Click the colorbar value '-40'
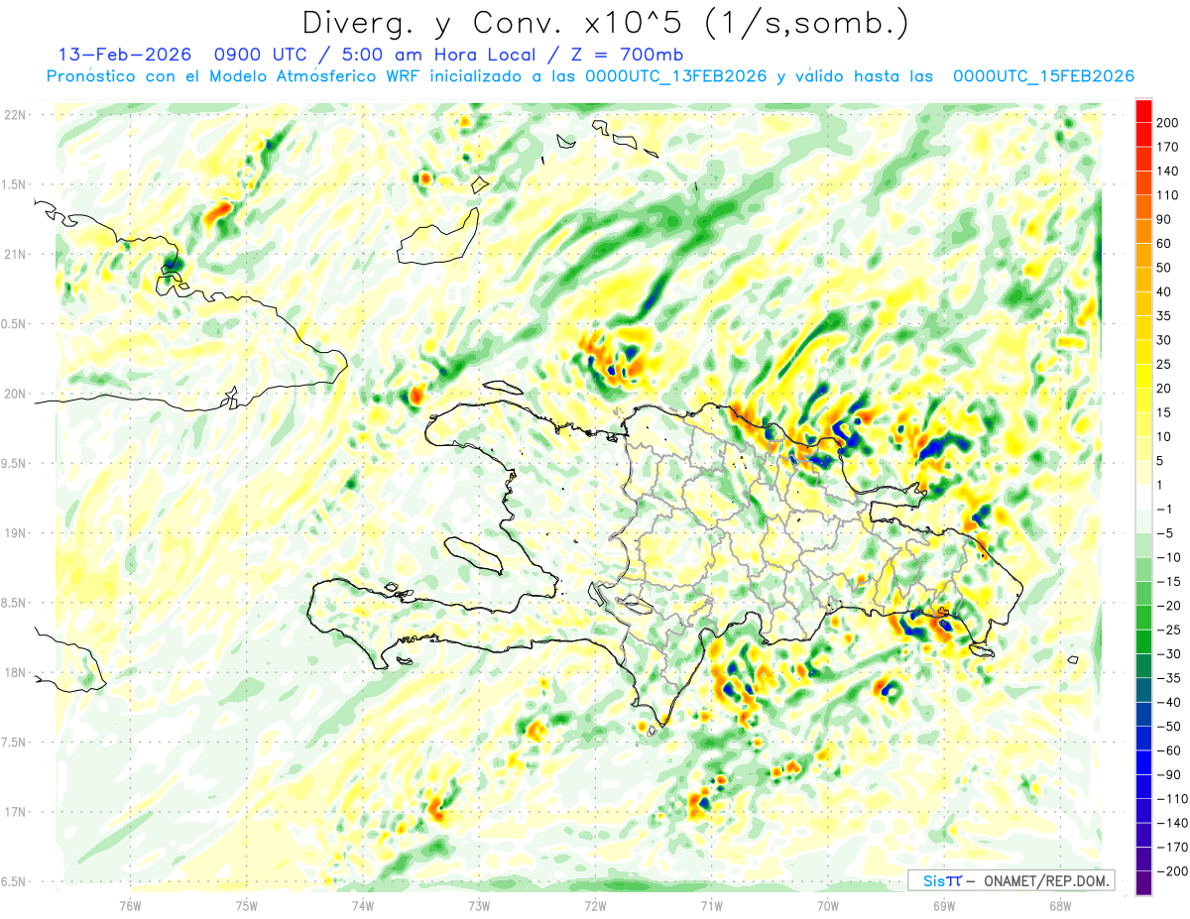This screenshot has width=1190, height=919. pyautogui.click(x=1171, y=702)
